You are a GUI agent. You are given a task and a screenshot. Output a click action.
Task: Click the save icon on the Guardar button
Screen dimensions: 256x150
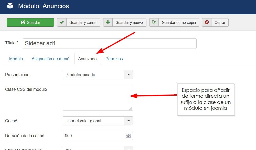(24, 22)
